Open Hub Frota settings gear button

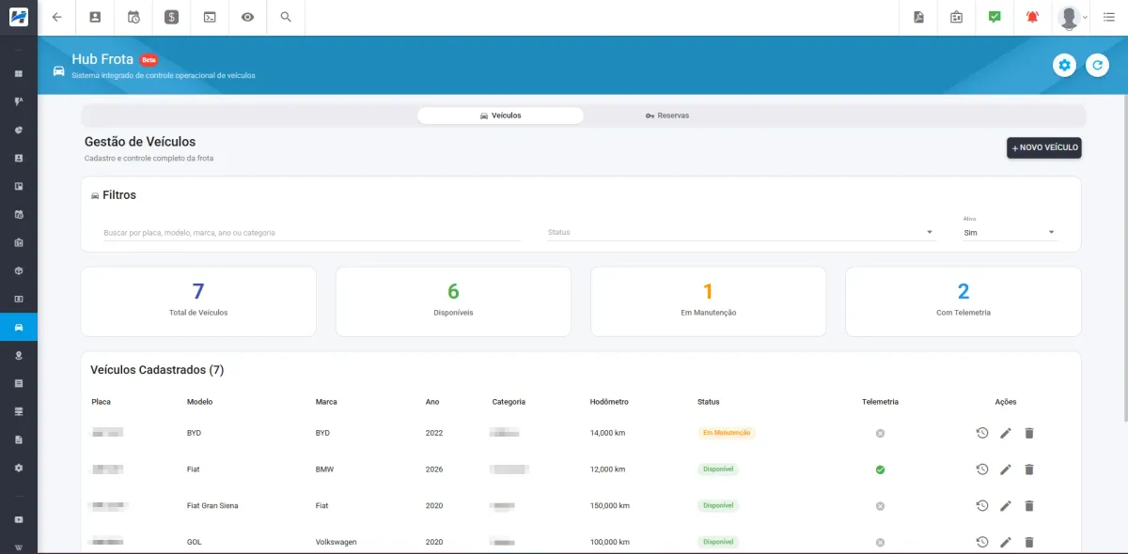1064,65
